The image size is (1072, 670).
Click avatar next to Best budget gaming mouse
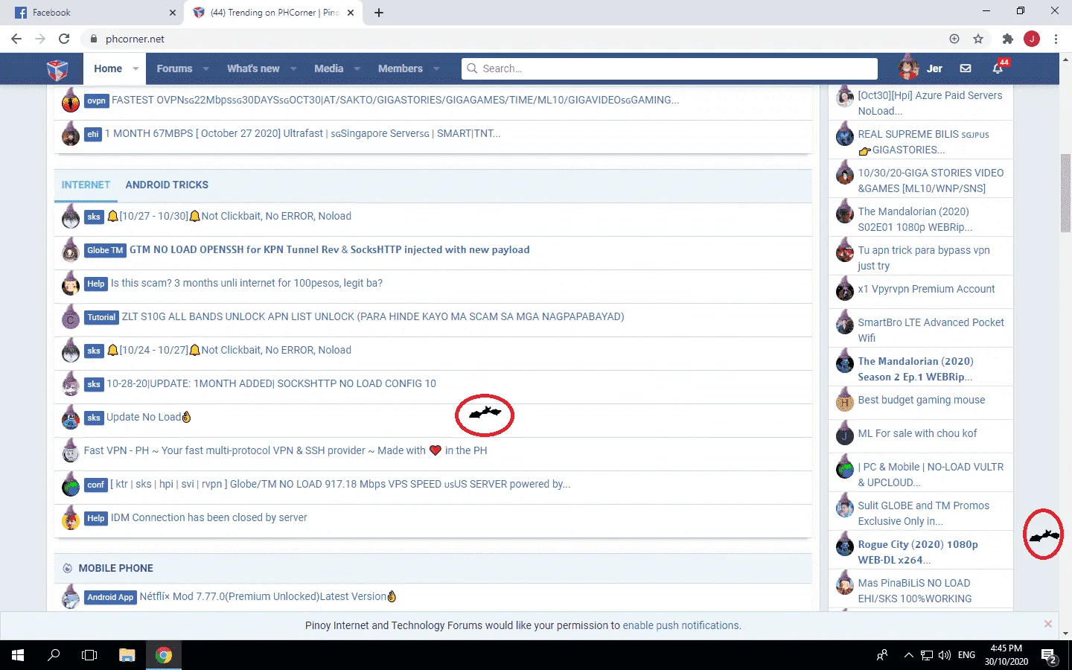(845, 401)
